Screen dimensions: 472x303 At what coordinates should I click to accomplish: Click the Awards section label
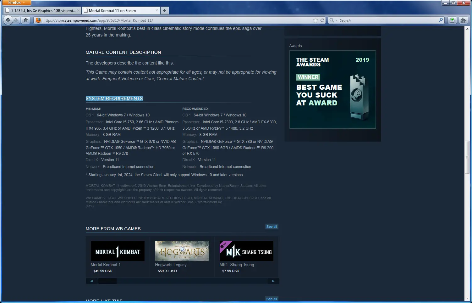click(295, 46)
